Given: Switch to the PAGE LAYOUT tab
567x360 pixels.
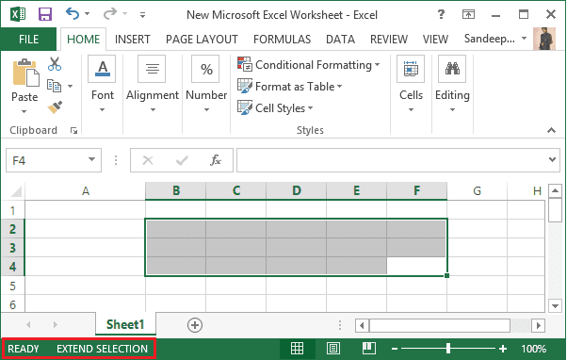Looking at the screenshot, I should (x=202, y=39).
